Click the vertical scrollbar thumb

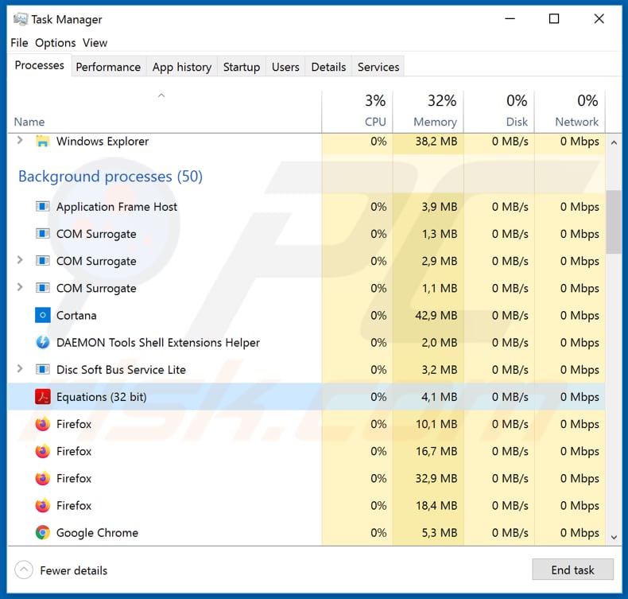click(614, 222)
